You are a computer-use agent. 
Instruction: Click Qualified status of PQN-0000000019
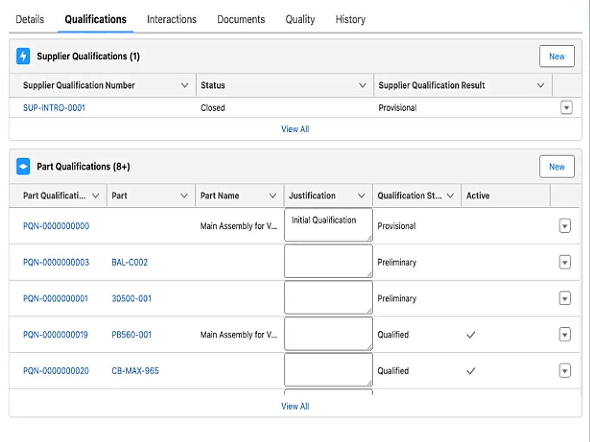pyautogui.click(x=393, y=334)
